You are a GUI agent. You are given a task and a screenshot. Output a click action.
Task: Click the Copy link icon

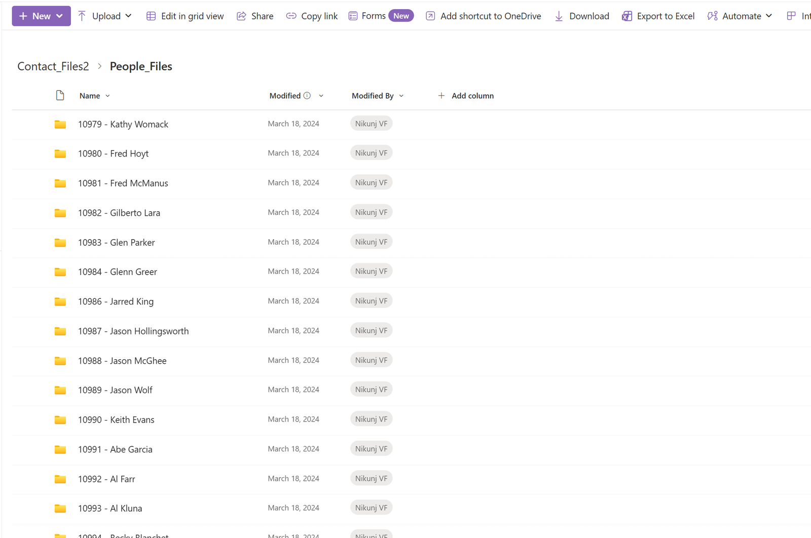[291, 16]
